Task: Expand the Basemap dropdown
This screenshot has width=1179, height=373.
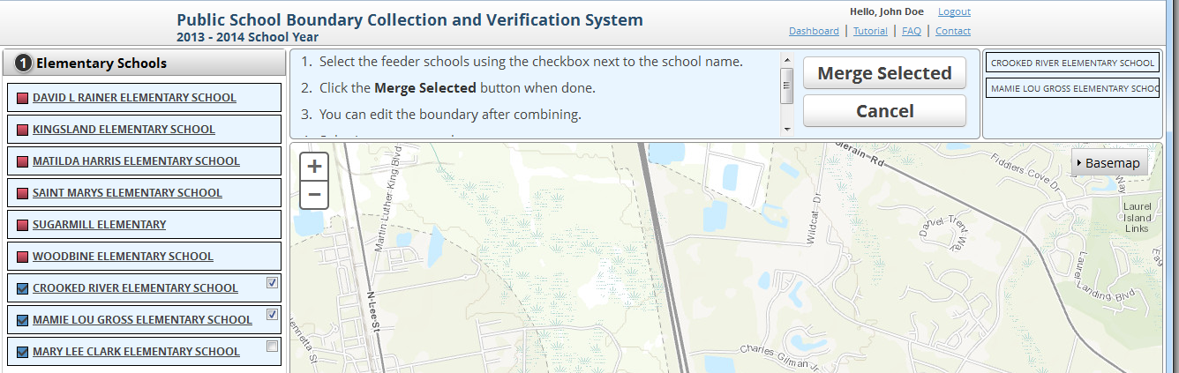Action: pos(1109,163)
